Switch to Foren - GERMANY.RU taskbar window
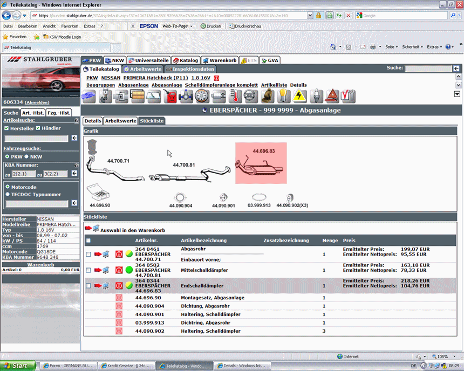Viewport: 464px width, 371px height. coord(69,366)
